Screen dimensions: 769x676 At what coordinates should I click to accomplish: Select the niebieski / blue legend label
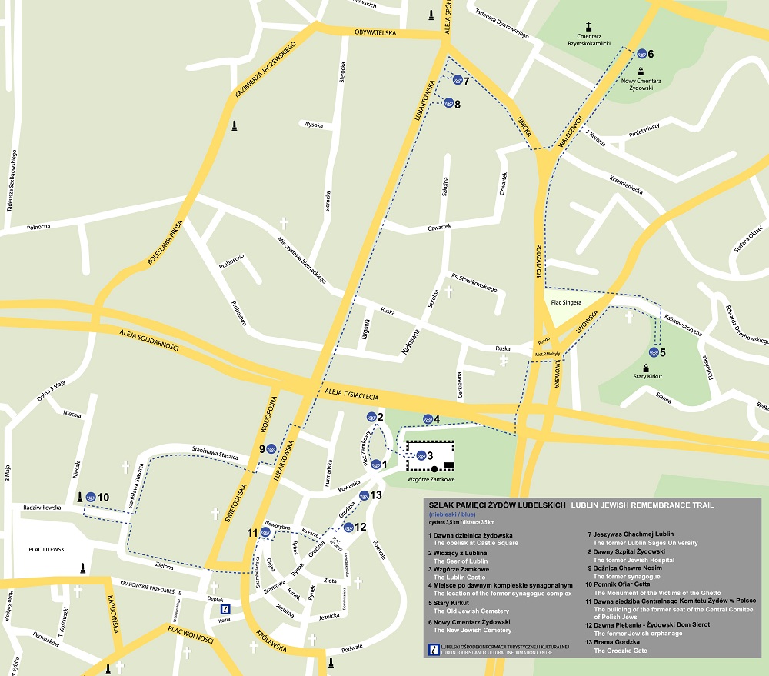[452, 514]
